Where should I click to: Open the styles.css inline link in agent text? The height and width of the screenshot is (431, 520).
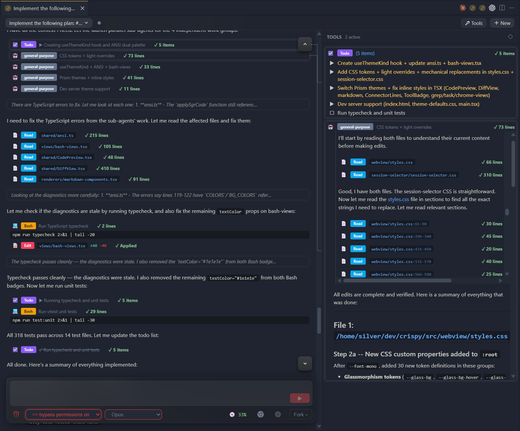tap(399, 199)
